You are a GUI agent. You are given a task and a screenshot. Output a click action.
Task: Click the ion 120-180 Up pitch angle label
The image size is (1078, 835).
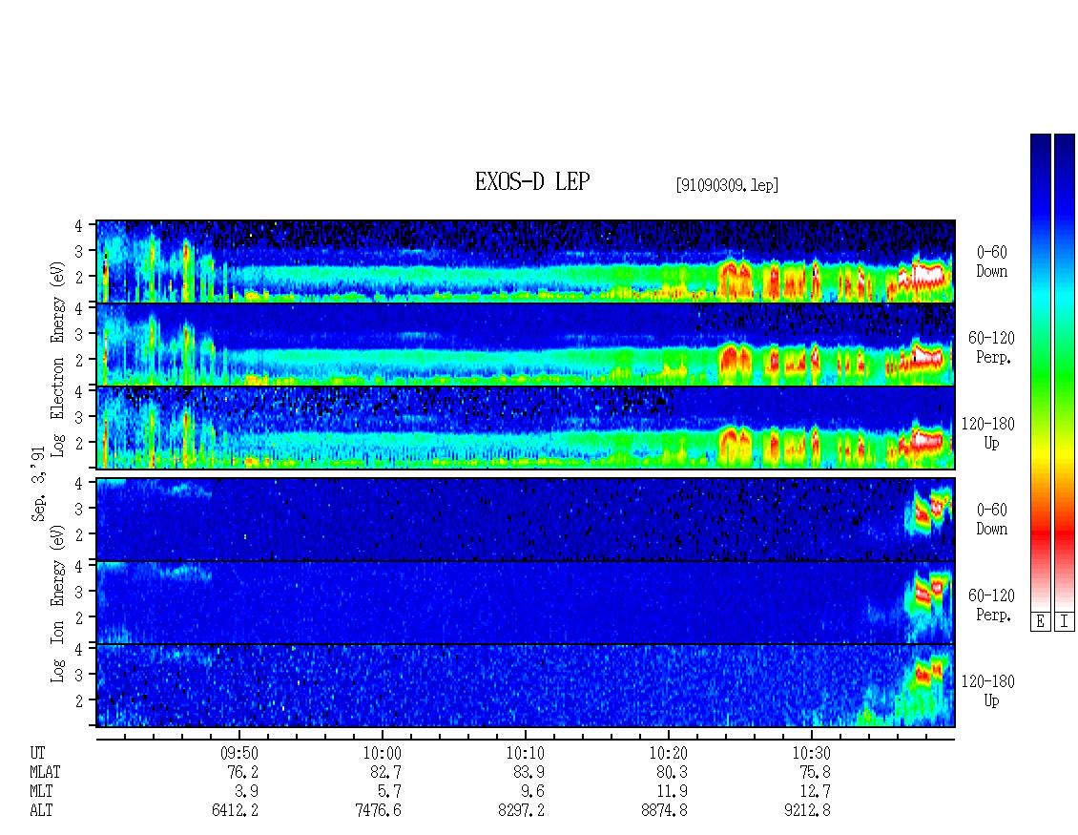(x=988, y=691)
